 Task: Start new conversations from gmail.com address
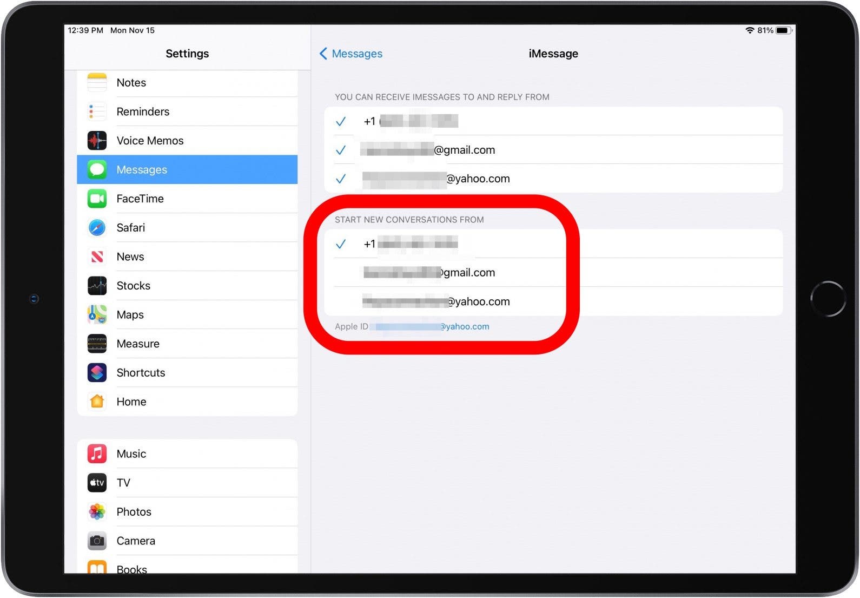[553, 273]
